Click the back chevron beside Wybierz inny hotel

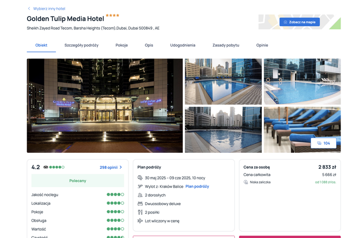(29, 9)
